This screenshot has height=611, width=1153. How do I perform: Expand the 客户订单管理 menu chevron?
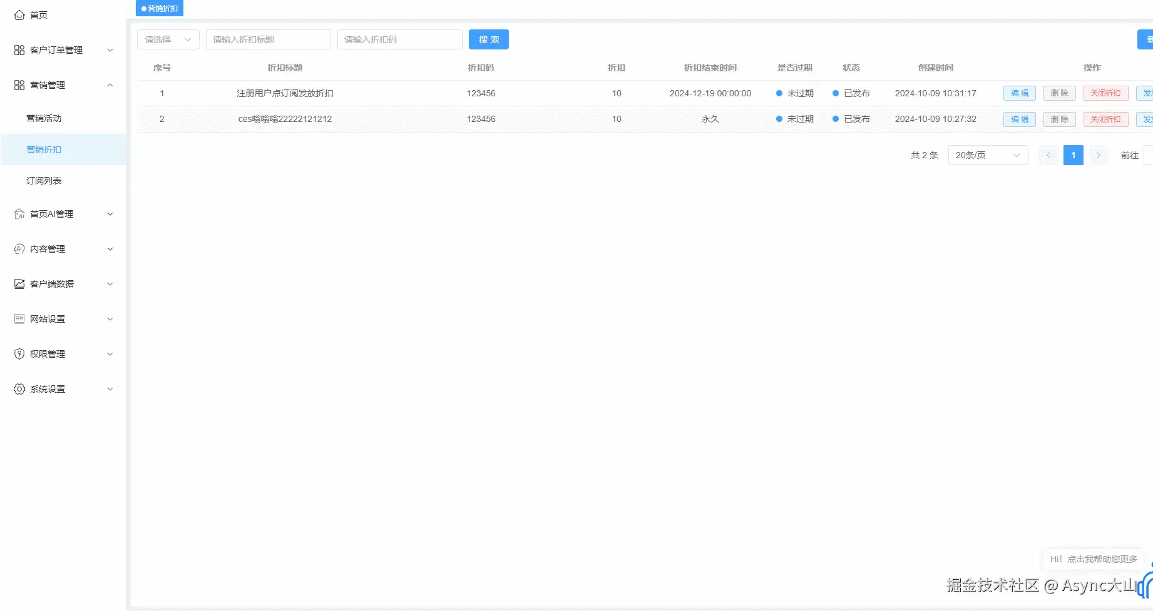(x=110, y=50)
